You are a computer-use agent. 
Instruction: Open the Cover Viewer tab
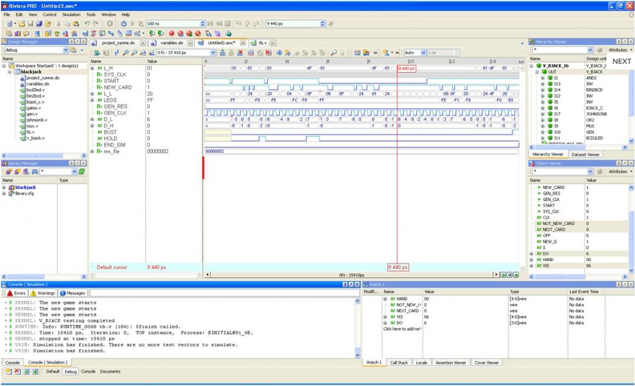(x=486, y=362)
